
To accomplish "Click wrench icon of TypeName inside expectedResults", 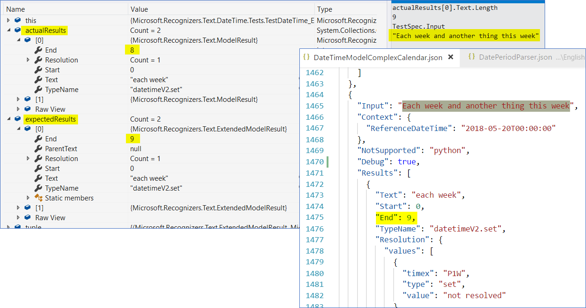I will point(39,188).
